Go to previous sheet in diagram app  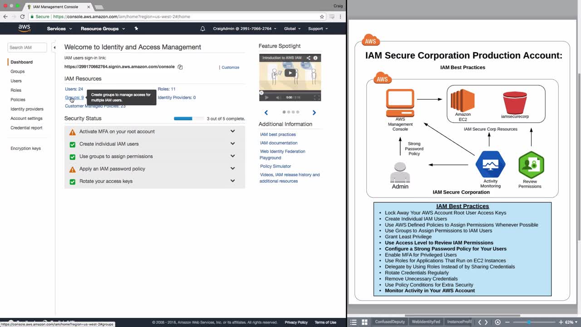pyautogui.click(x=479, y=322)
